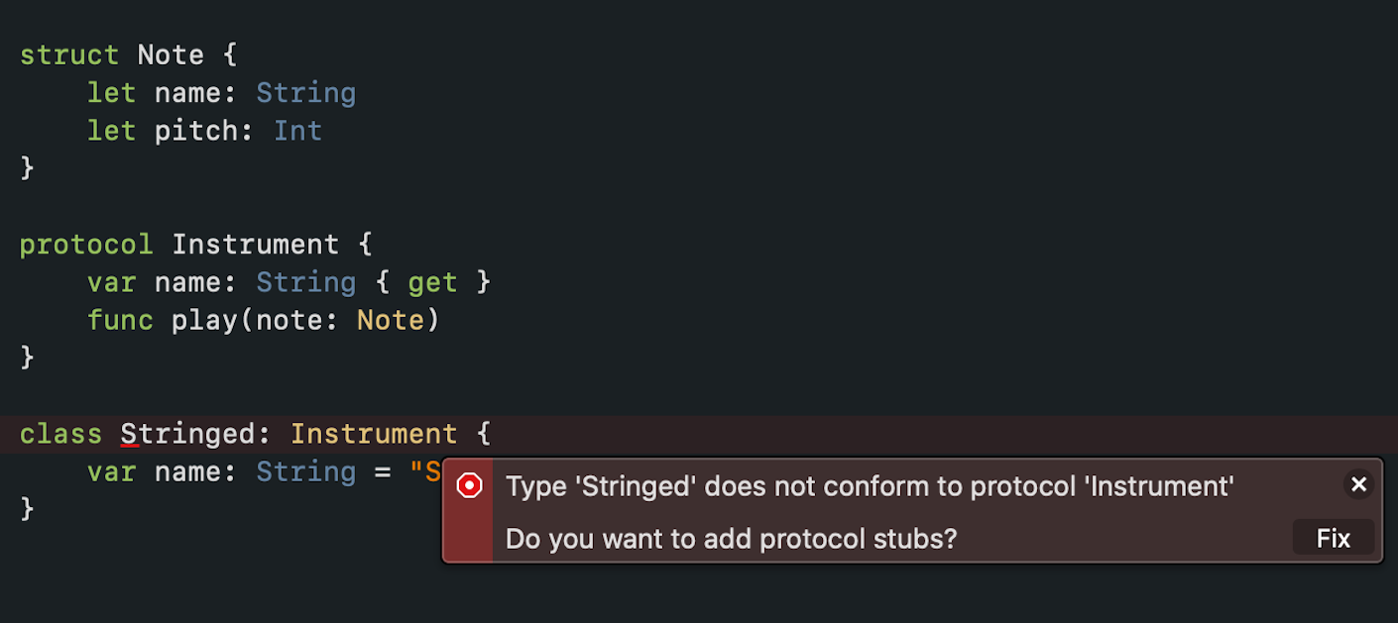Click the Fix button to add protocol stubs

(x=1334, y=538)
